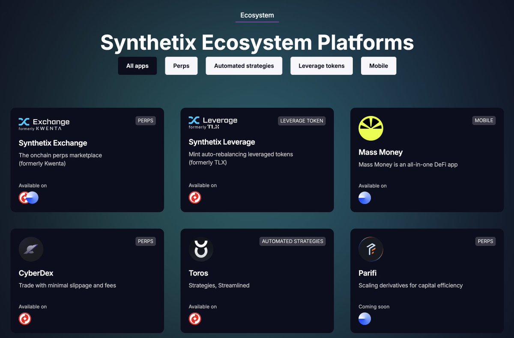Click the Toros bull logo

(201, 249)
